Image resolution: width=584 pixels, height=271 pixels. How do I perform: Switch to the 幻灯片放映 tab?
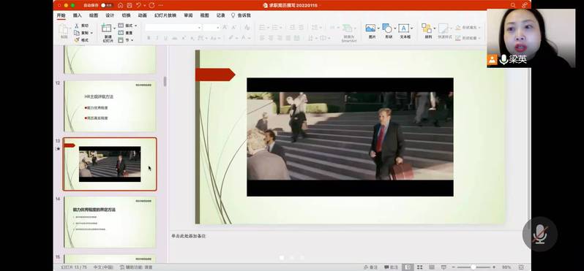click(x=165, y=15)
